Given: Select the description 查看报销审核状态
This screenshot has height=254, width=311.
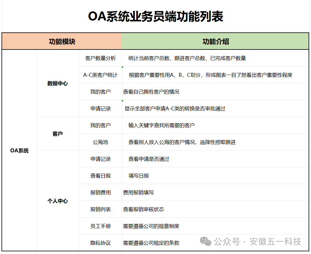Looking at the screenshot, I should 143,209.
